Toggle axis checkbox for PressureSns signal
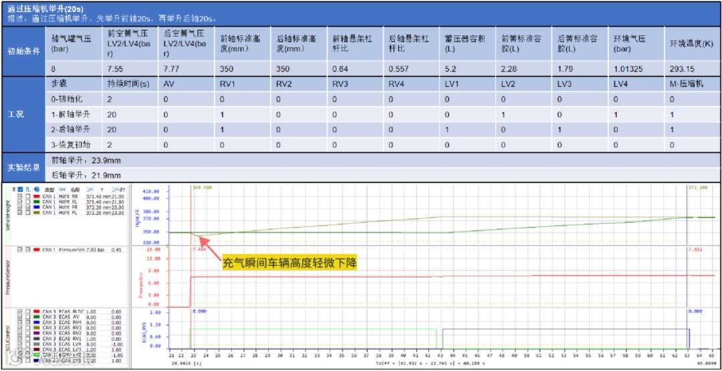 click(x=28, y=249)
